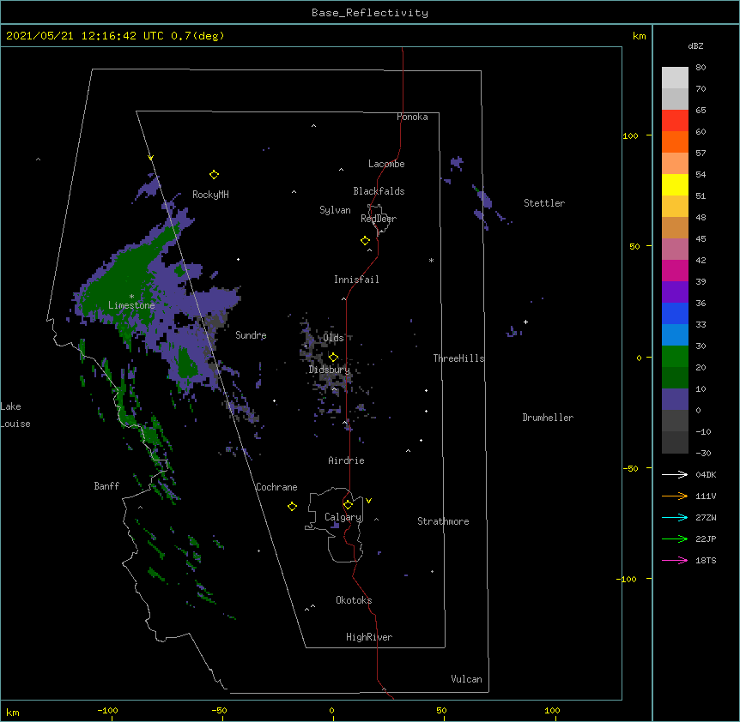Click the light grey swatch at top of scale
Viewport: 740px width, 722px height.
[x=675, y=78]
